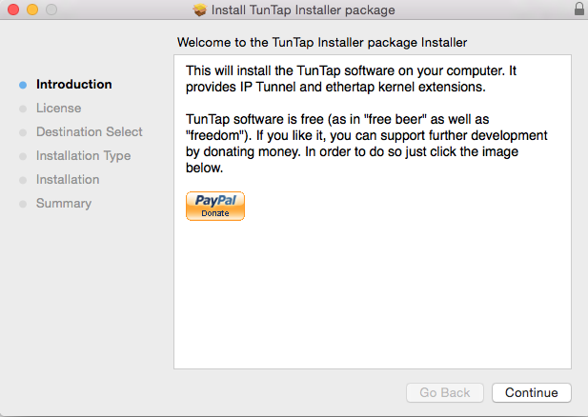The width and height of the screenshot is (588, 417).
Task: Click the package box icon in title
Action: pyautogui.click(x=200, y=10)
